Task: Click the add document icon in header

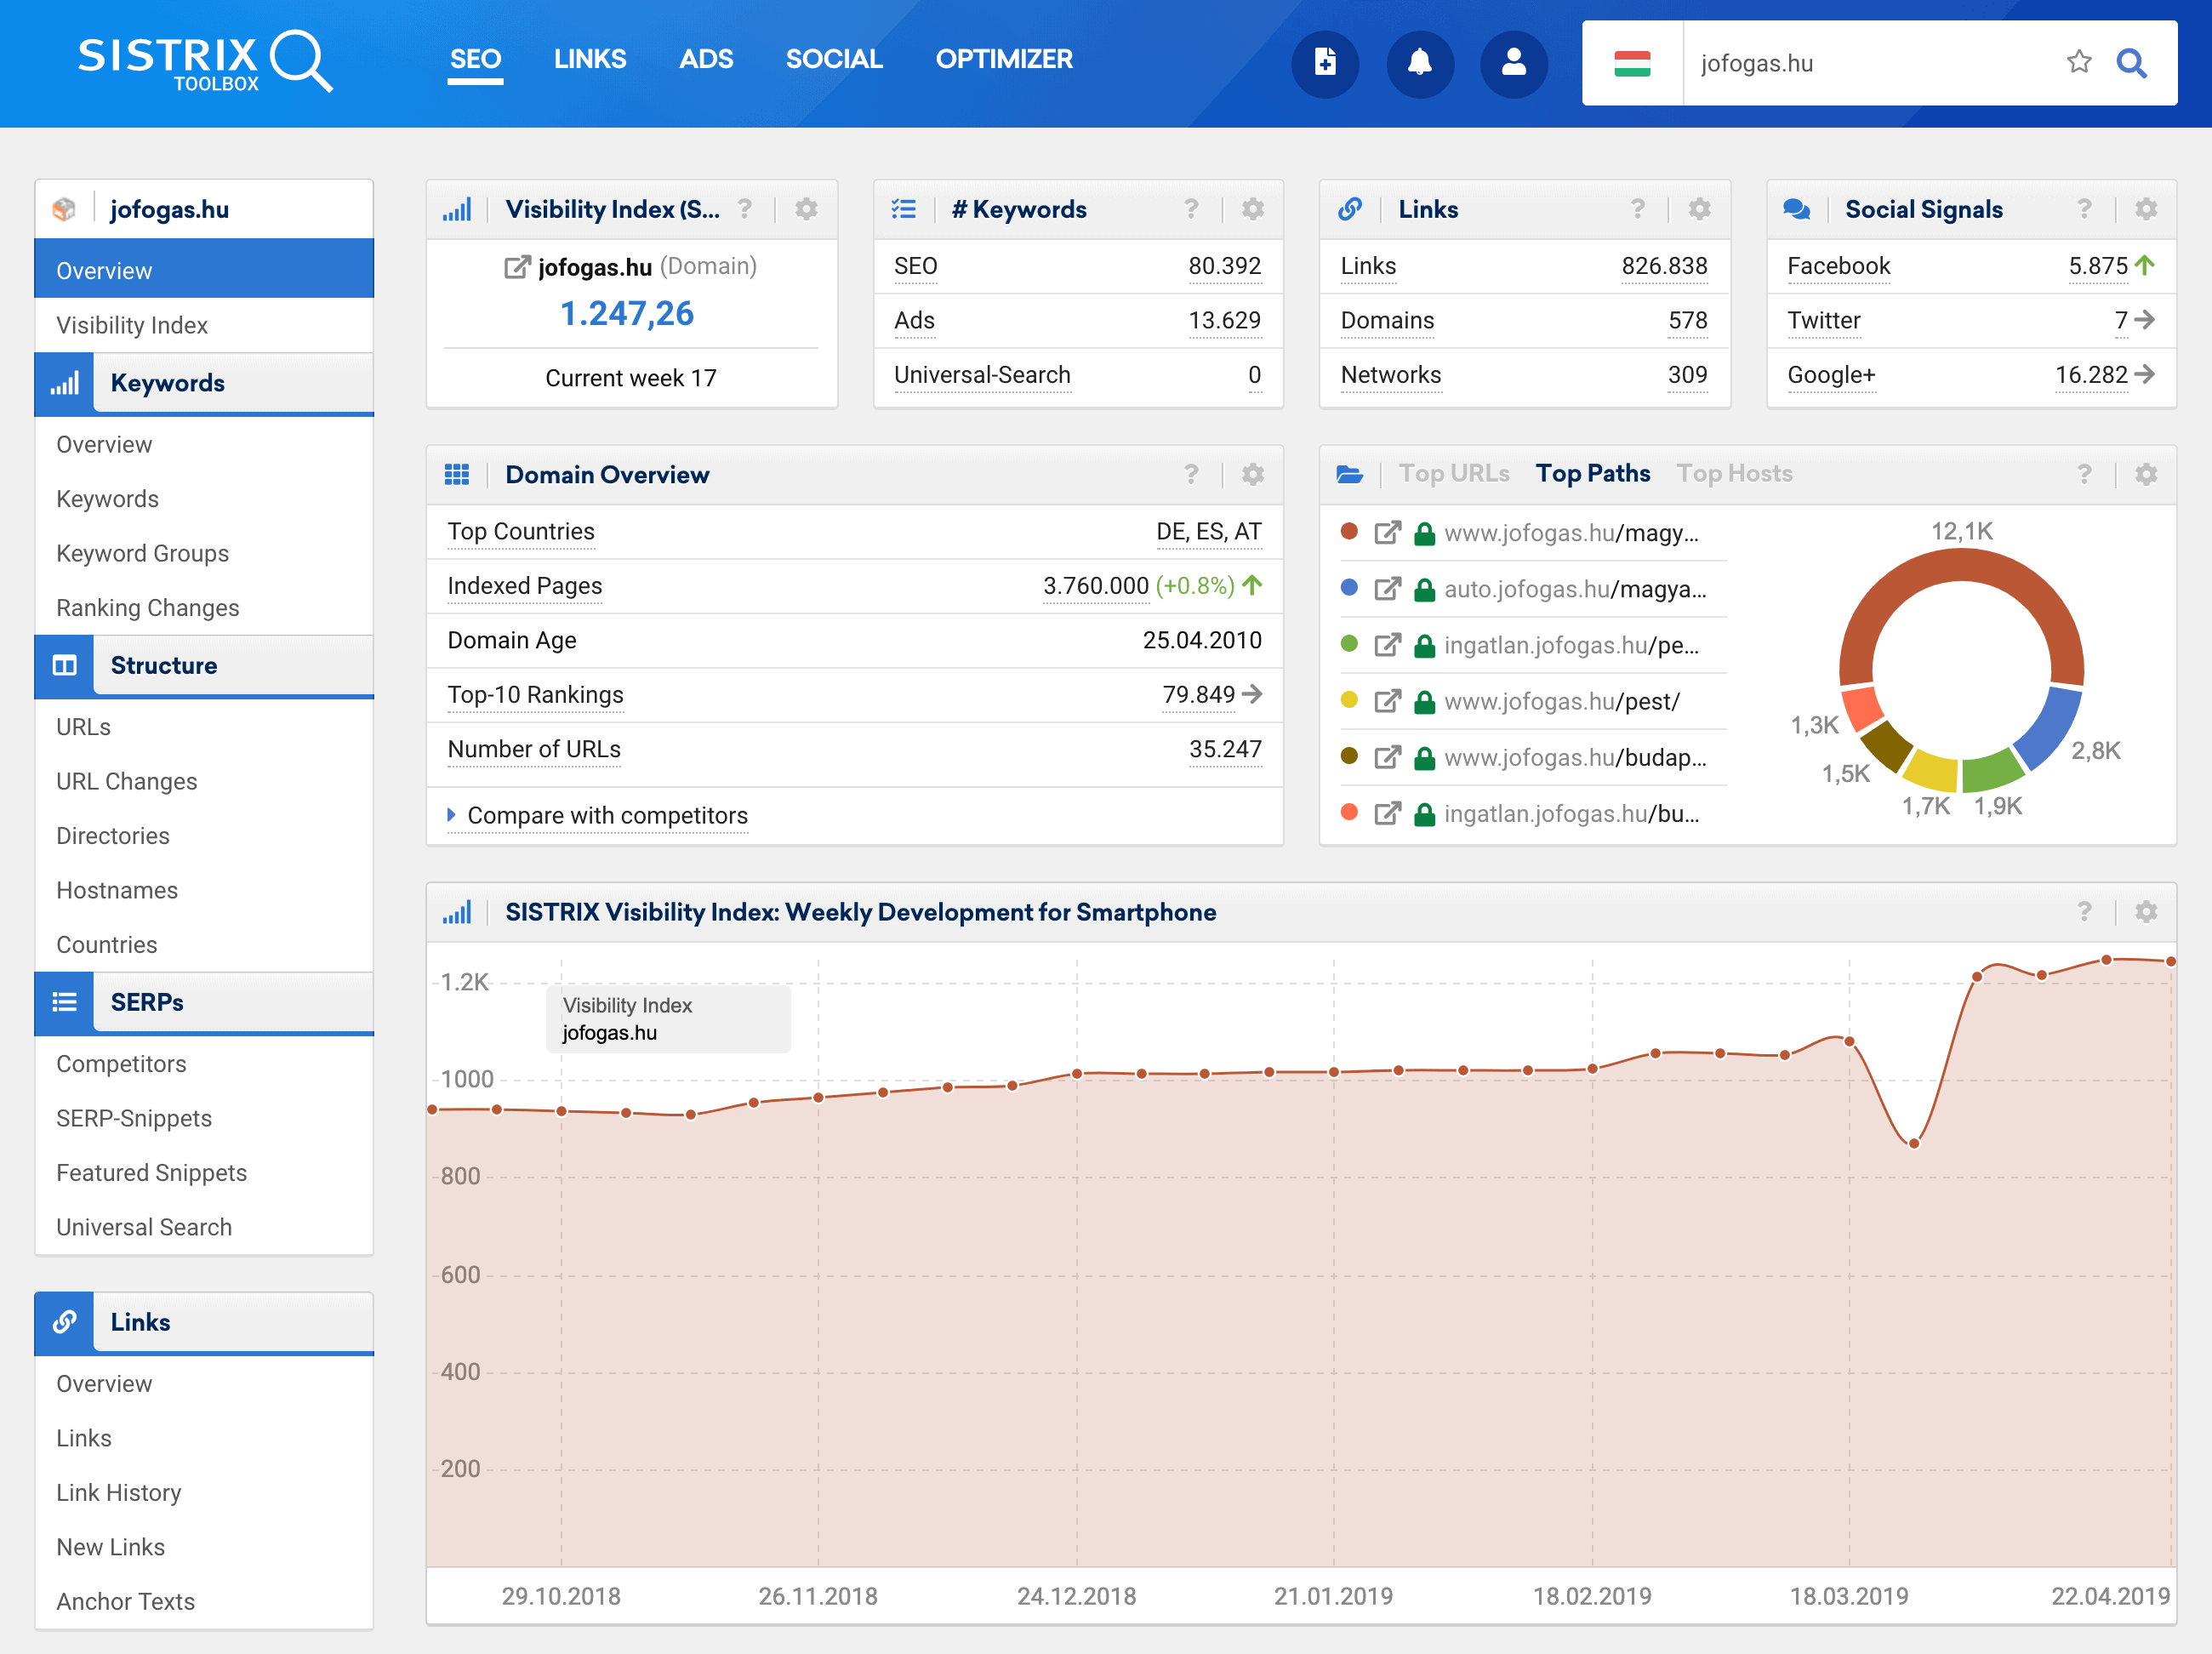Action: click(1324, 63)
